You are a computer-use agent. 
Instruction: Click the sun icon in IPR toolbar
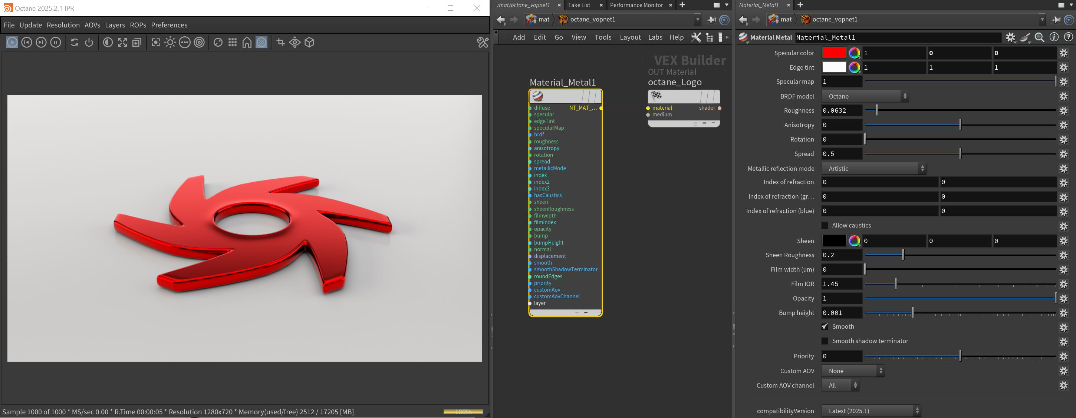(170, 42)
